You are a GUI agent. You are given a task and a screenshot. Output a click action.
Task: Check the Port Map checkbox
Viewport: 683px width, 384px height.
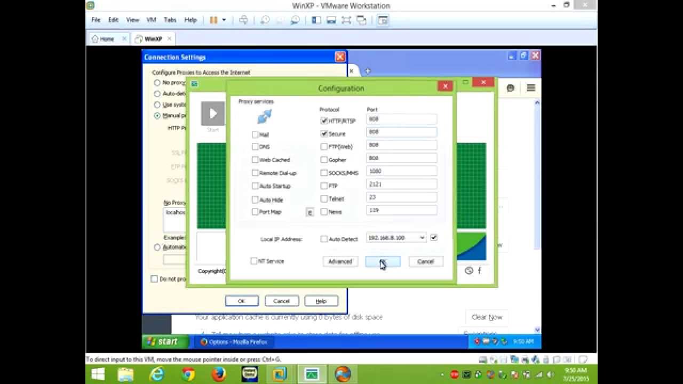coord(255,212)
